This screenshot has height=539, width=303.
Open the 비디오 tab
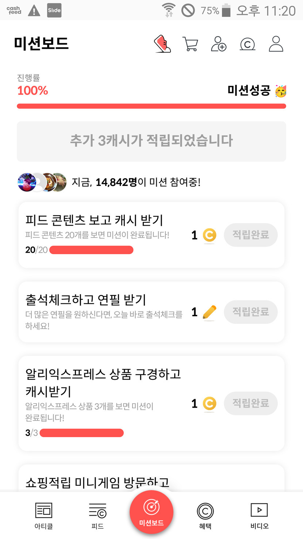coord(259,515)
